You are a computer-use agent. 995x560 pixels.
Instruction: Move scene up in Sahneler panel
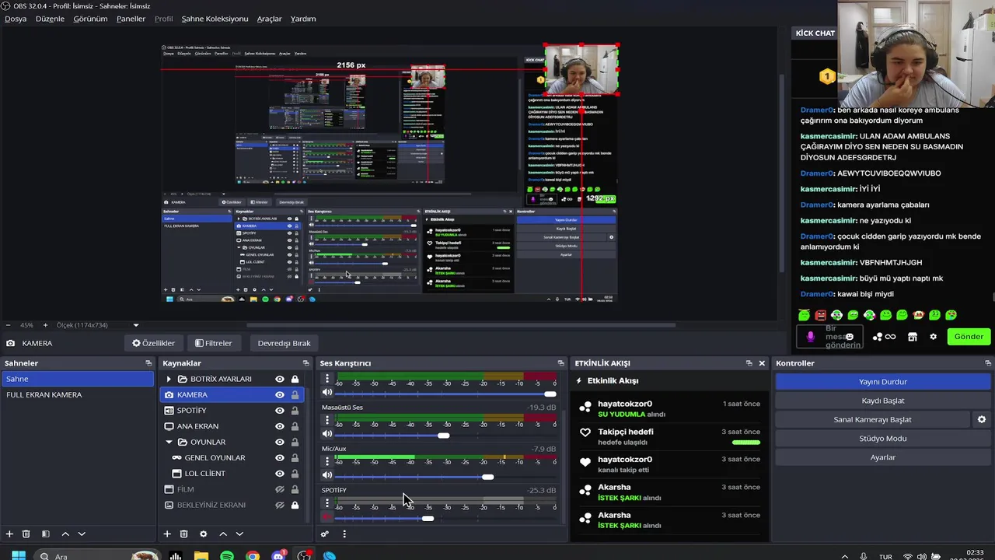tap(65, 534)
